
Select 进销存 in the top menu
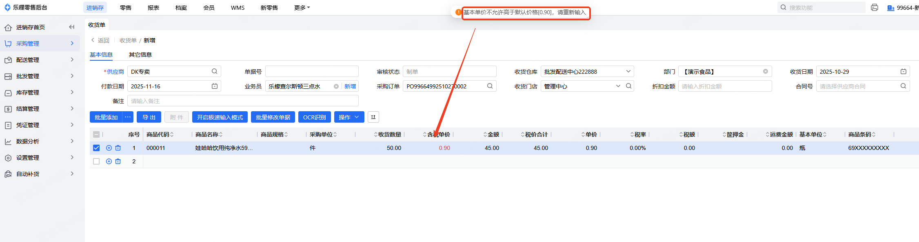(95, 7)
